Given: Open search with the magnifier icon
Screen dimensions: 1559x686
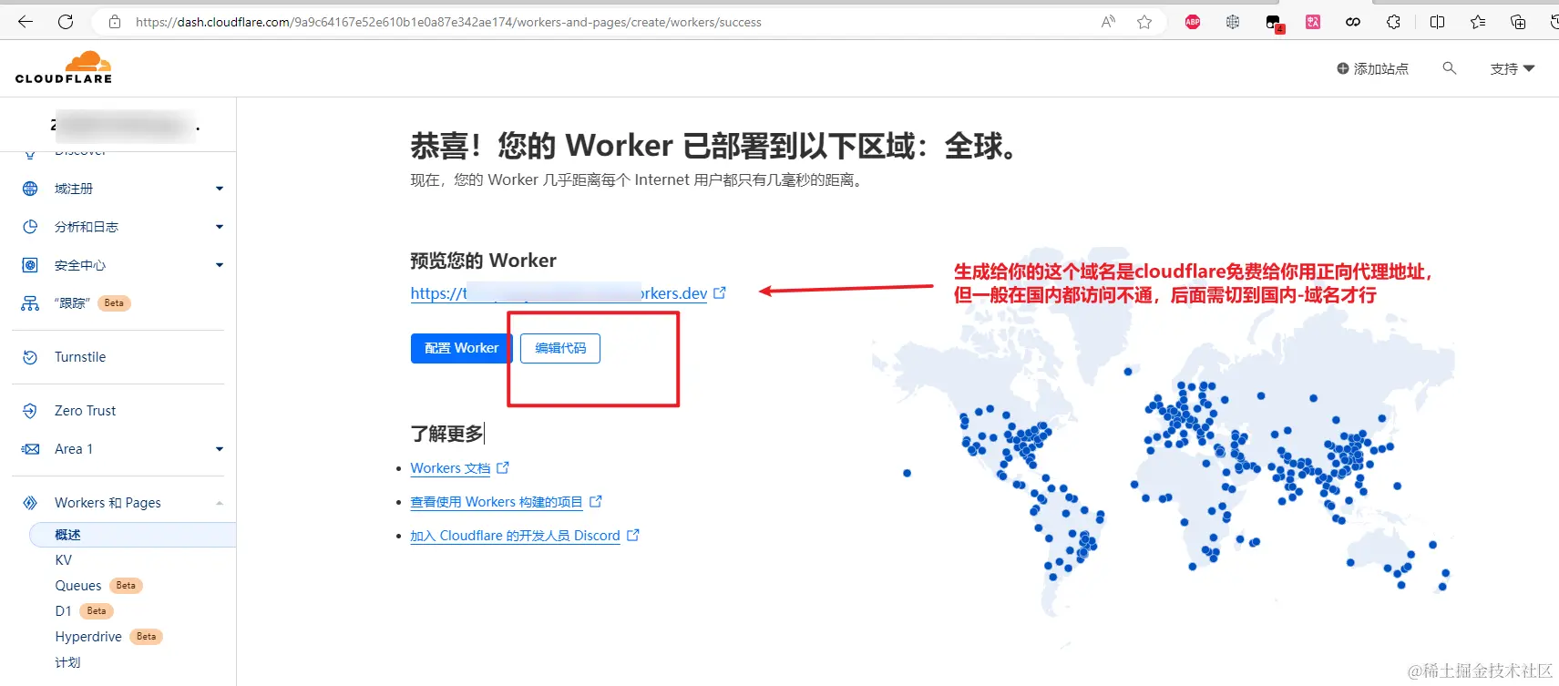Looking at the screenshot, I should point(1449,68).
